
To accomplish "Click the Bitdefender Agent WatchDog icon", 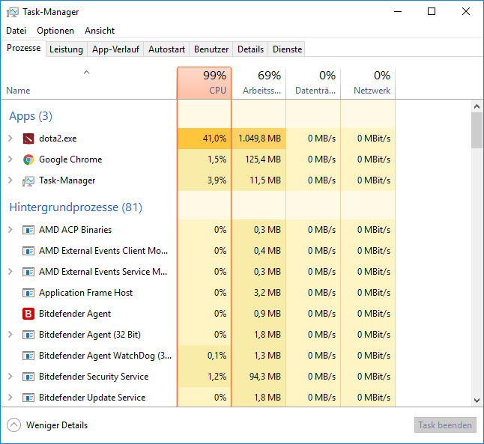I will pyautogui.click(x=28, y=356).
